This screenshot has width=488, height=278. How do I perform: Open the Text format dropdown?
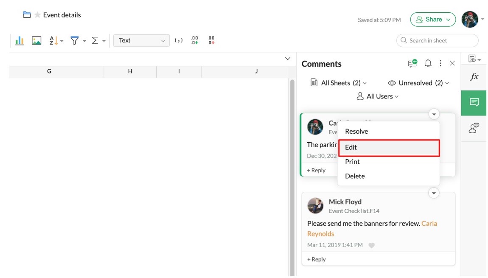(141, 41)
